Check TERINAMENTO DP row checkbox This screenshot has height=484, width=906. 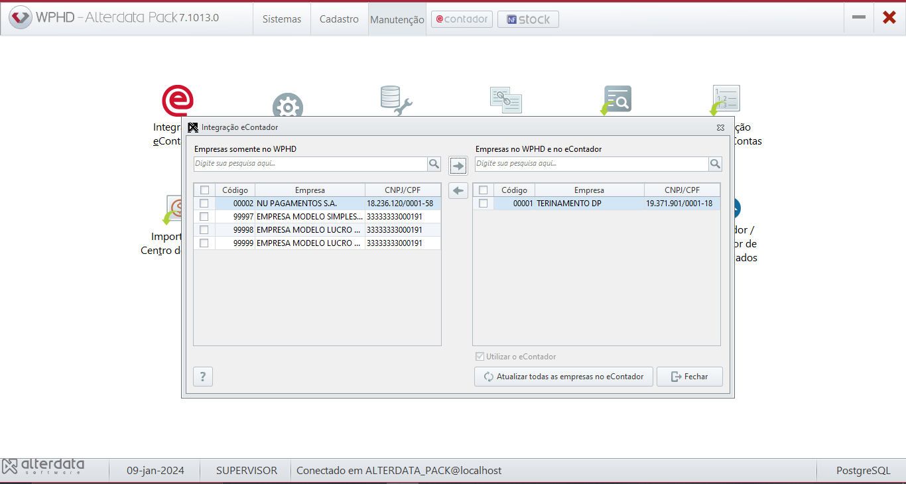pos(484,204)
